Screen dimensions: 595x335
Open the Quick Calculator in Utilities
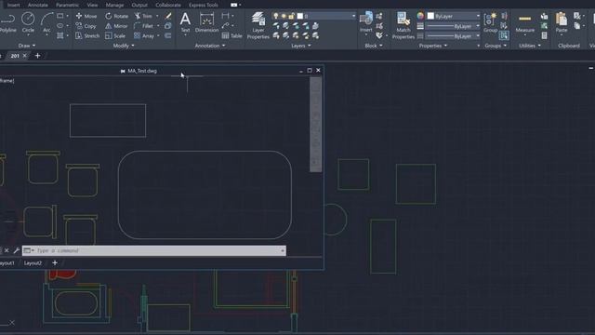(544, 35)
